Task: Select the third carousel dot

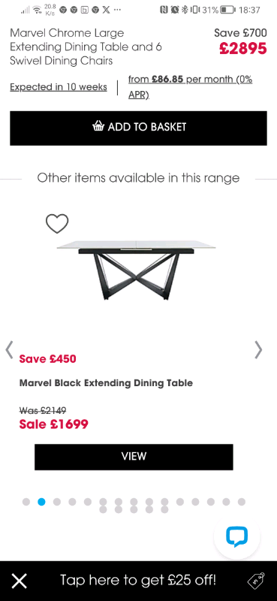Action: [x=57, y=502]
